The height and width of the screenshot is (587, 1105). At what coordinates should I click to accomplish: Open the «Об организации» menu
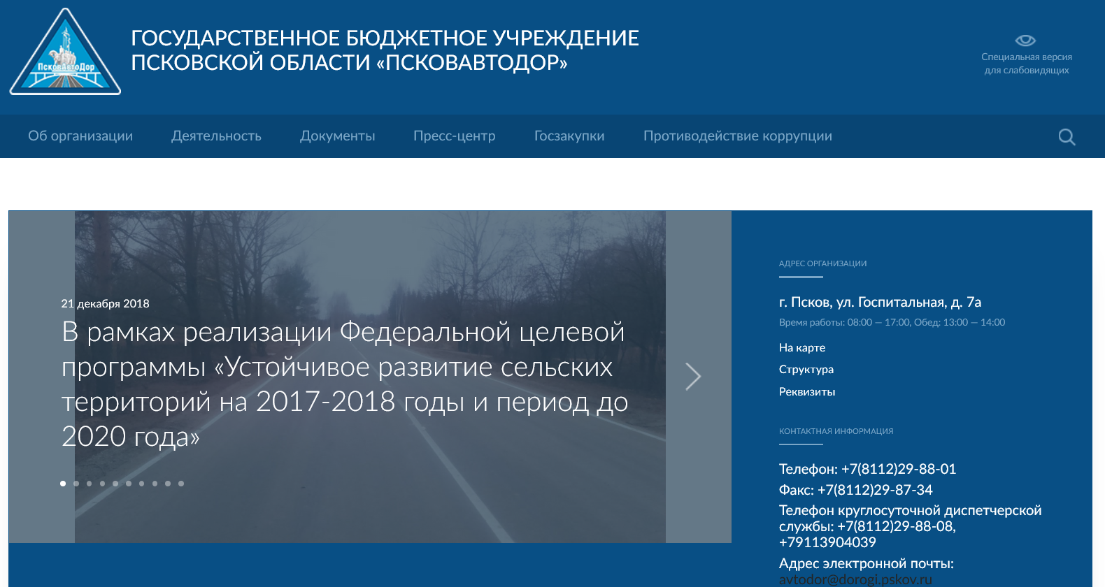pos(80,136)
